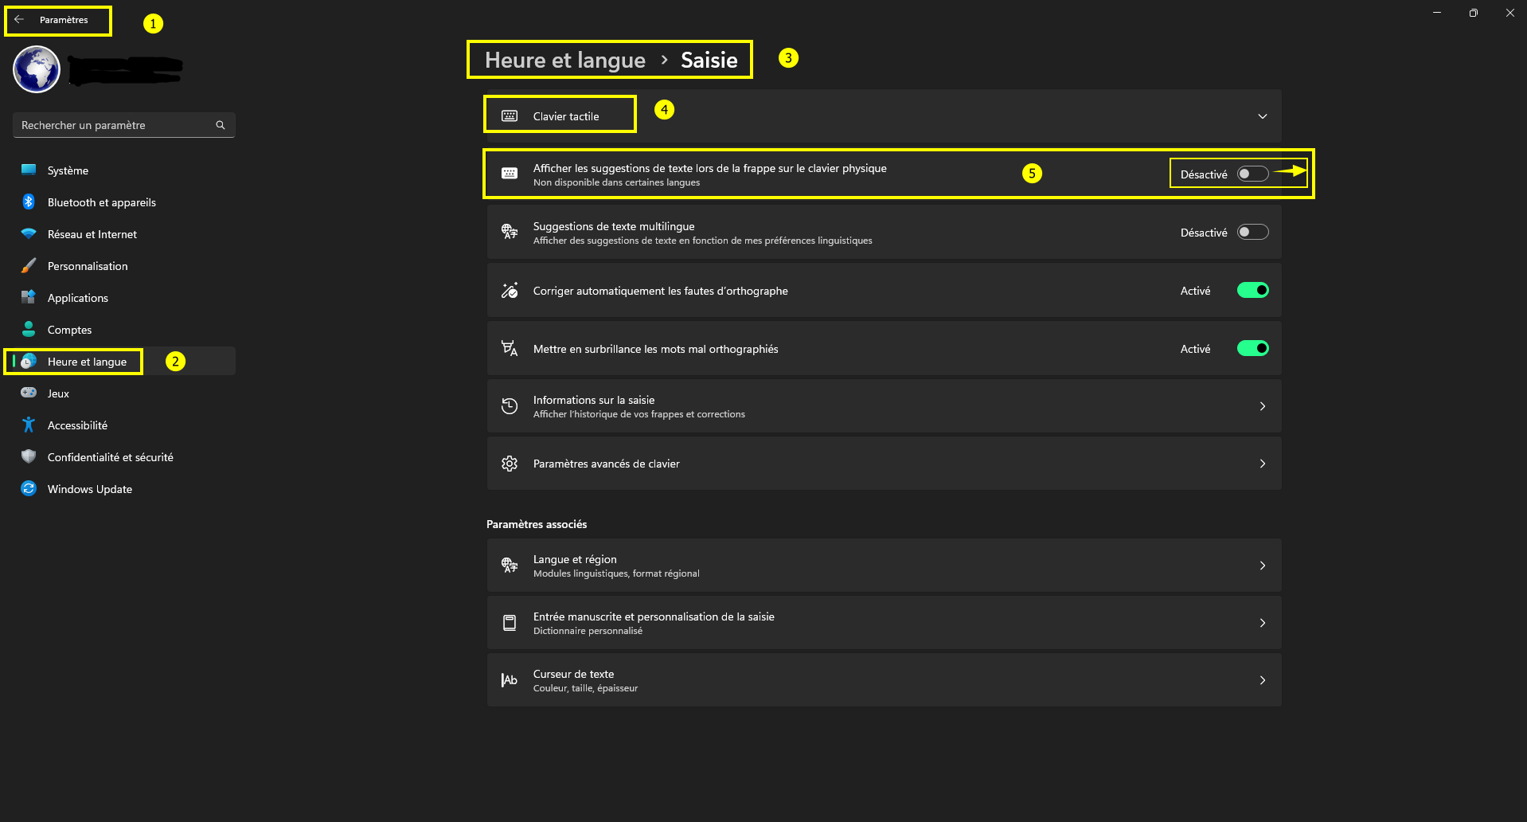Click the Windows Update sync icon
This screenshot has height=822, width=1527.
[29, 489]
